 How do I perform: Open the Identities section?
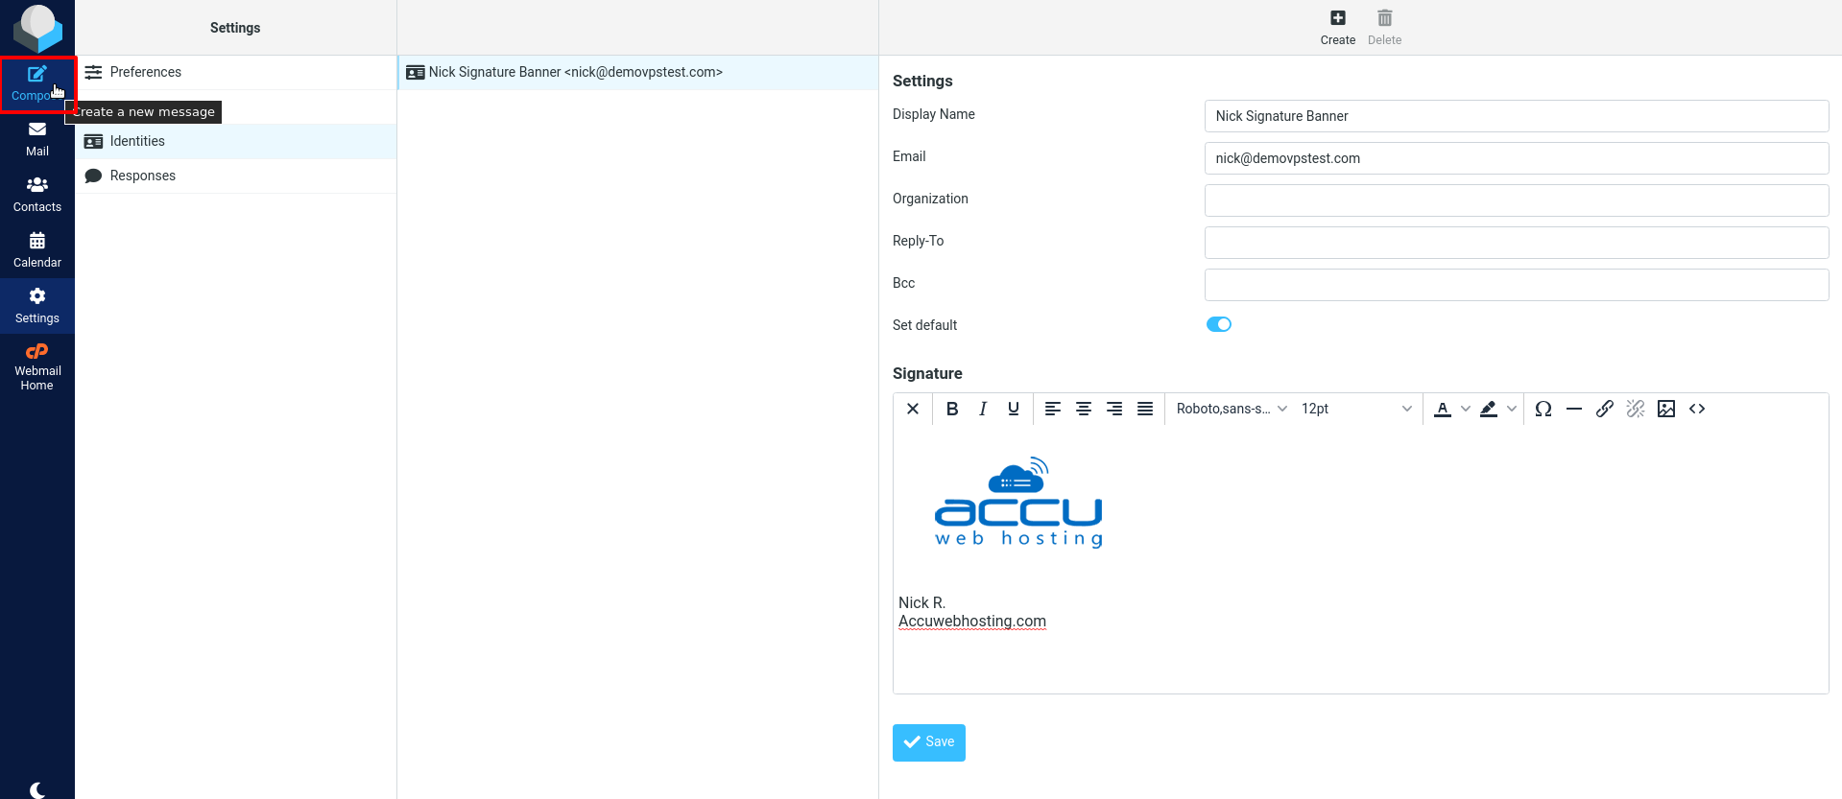pos(236,141)
